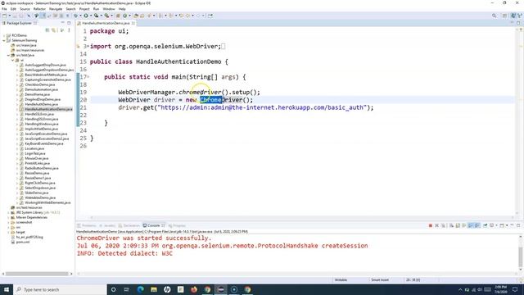
Task: Select LoginTest.java in Package Explorer
Action: click(x=34, y=153)
